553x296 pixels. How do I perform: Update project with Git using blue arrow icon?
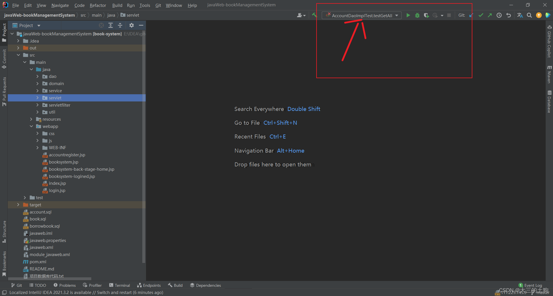coord(471,15)
